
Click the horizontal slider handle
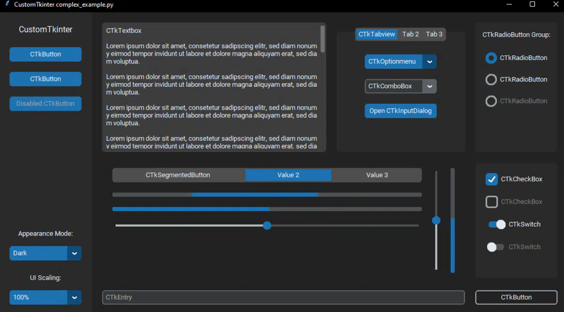pyautogui.click(x=267, y=226)
